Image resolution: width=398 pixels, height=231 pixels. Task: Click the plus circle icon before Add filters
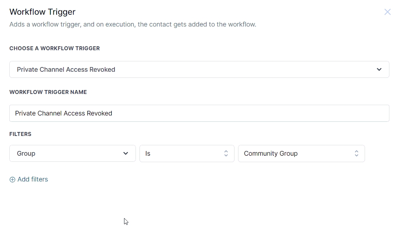click(12, 180)
